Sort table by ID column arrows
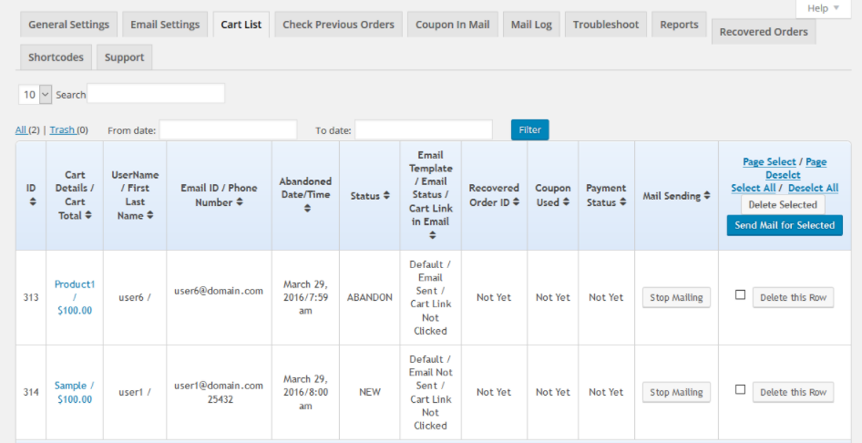This screenshot has width=862, height=443. click(x=33, y=201)
